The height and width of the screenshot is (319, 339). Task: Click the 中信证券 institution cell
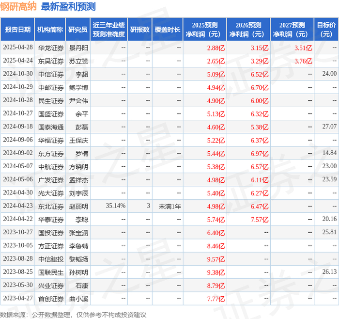tap(51, 74)
